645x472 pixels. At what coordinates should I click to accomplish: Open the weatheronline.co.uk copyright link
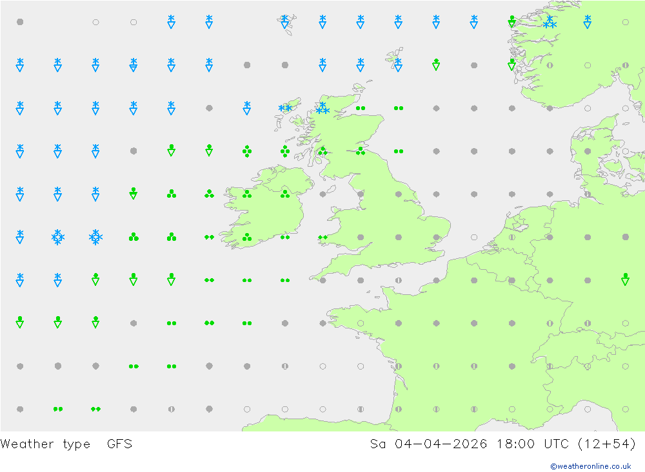590,466
